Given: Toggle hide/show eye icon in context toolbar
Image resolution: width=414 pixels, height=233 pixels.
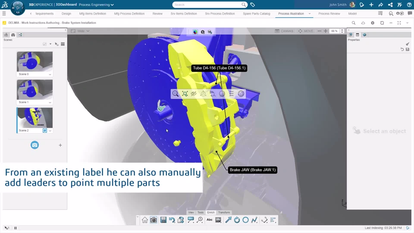Looking at the screenshot, I should coord(194,94).
